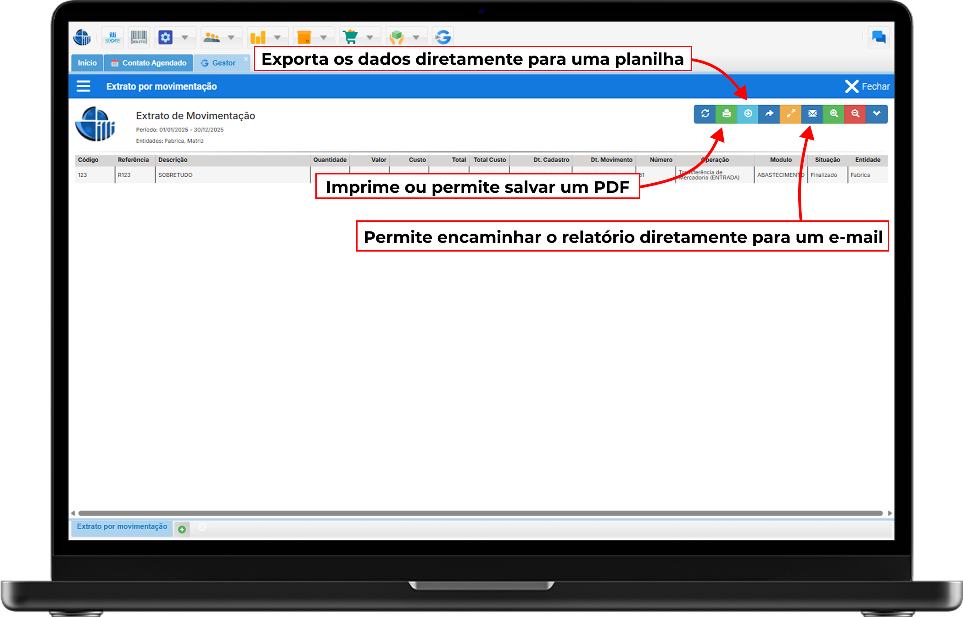Image resolution: width=963 pixels, height=617 pixels.
Task: Expand the people group dropdown arrow
Action: 231,37
